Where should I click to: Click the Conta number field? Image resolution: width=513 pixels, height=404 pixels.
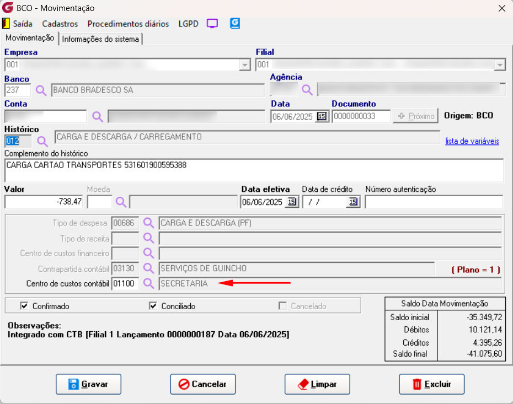point(45,116)
